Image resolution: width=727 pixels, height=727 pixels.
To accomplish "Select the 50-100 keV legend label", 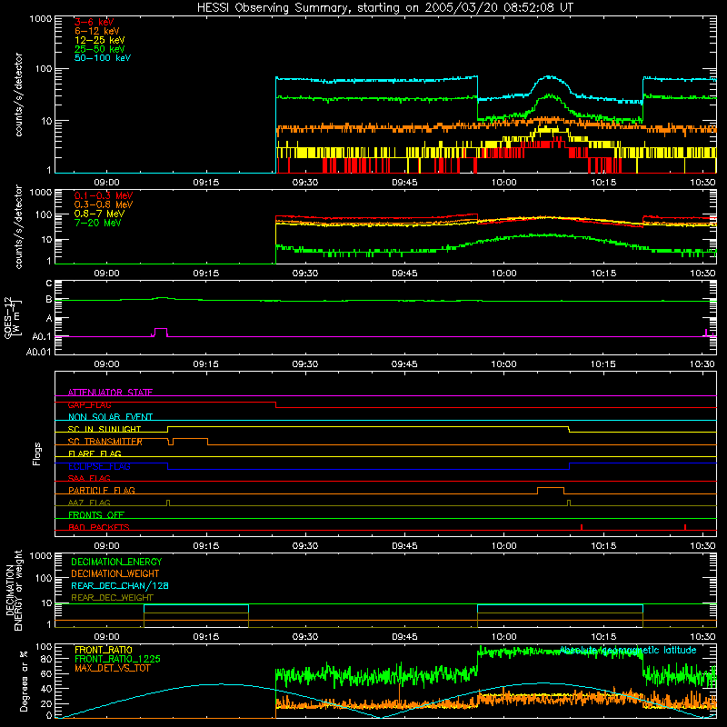I will tap(103, 58).
